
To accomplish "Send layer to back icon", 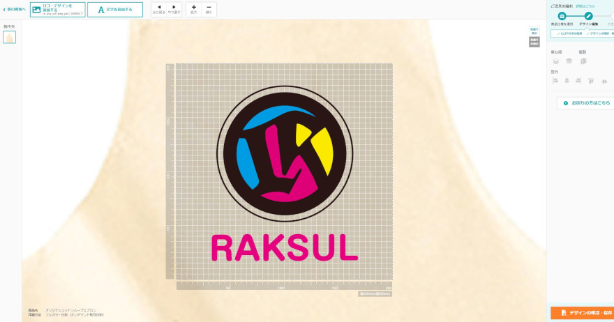I will pos(569,61).
